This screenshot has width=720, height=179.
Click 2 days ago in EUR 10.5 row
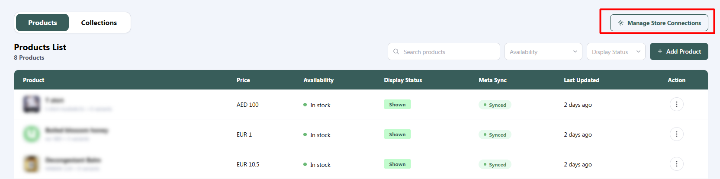click(578, 164)
